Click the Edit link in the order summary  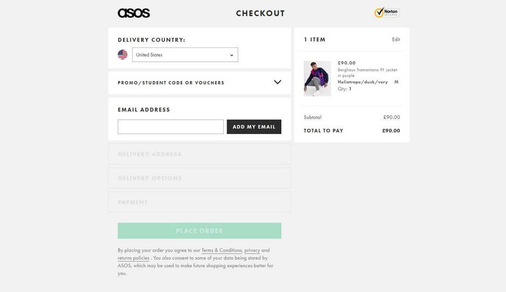click(397, 39)
